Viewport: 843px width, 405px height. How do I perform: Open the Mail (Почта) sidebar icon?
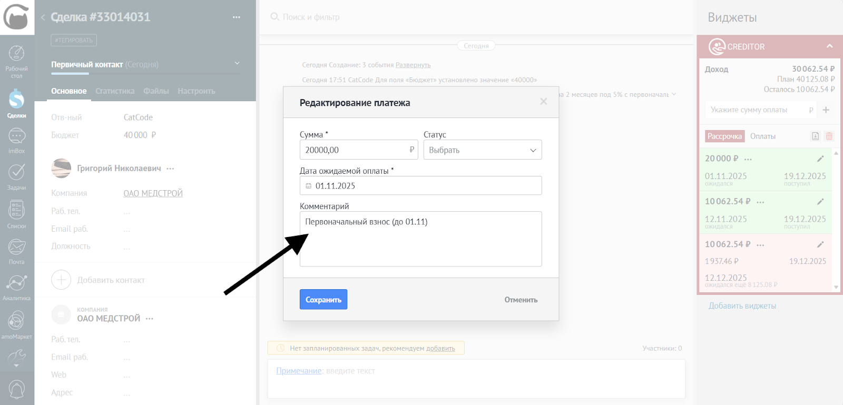(17, 251)
